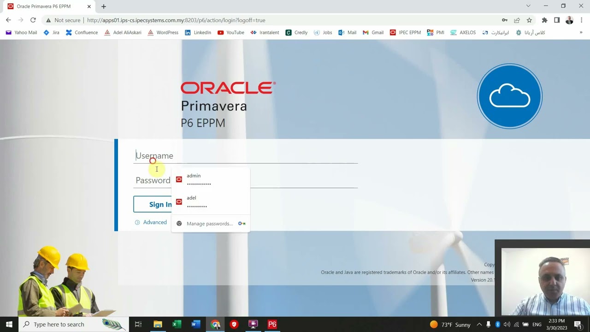This screenshot has height=332, width=590.
Task: Click the address bar URL
Action: 176,20
